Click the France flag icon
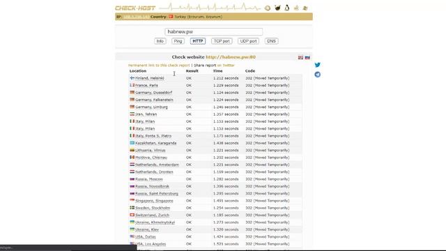 pyautogui.click(x=132, y=85)
